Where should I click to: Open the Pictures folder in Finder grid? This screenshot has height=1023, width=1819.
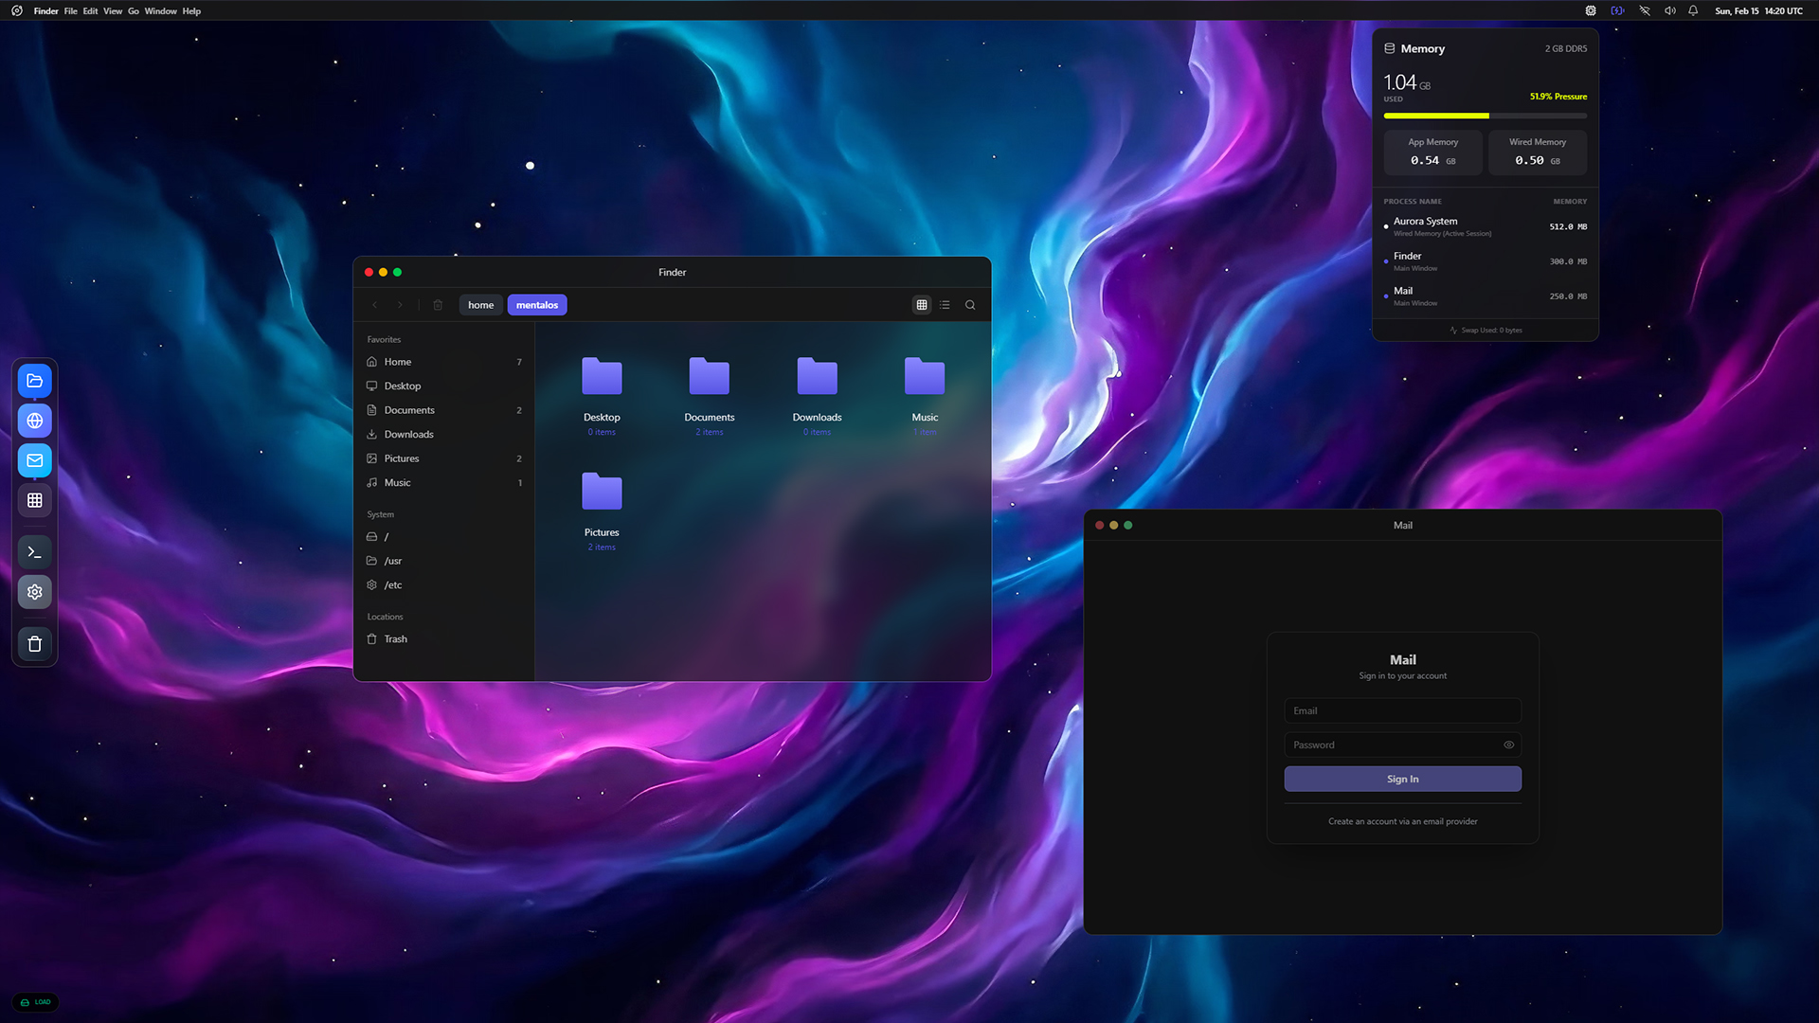602,511
